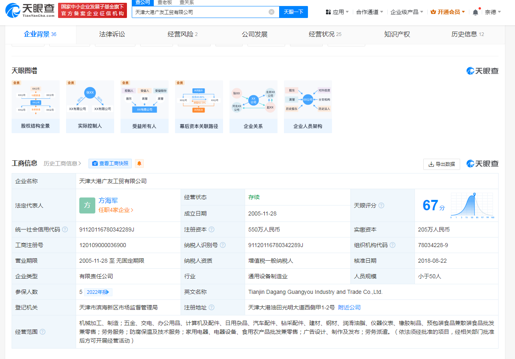Select the 小于50人 staff size value
515x359 pixels.
pyautogui.click(x=429, y=276)
